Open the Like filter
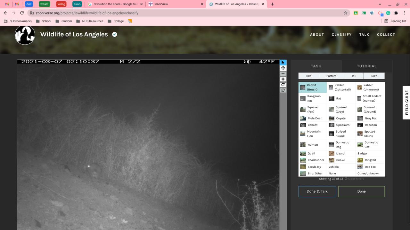Screen dimensions: 410x230 (308, 76)
